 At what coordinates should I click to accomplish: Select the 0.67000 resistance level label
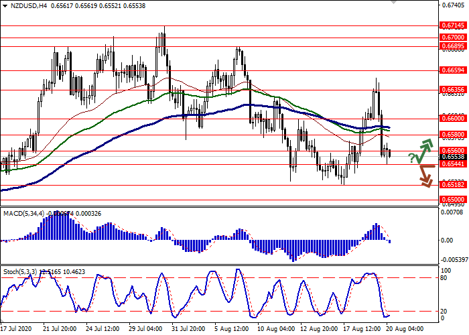click(454, 38)
